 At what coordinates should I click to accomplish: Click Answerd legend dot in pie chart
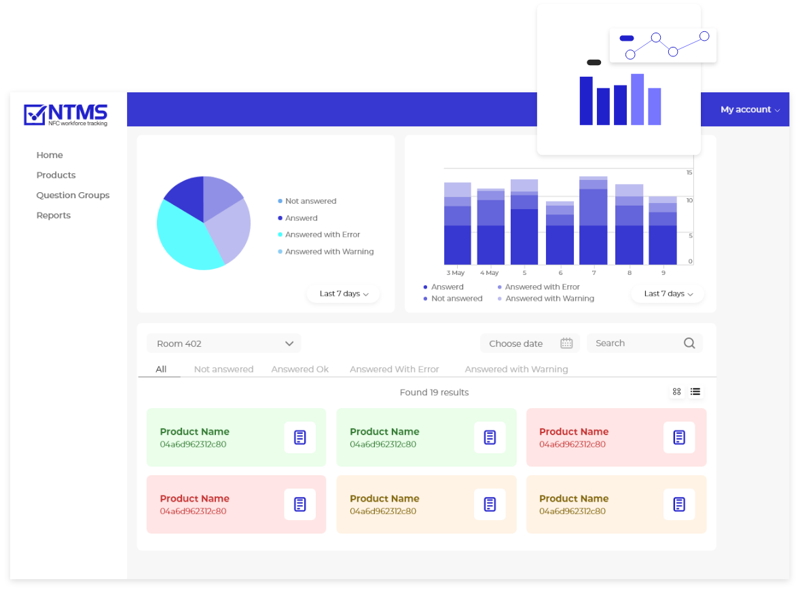point(280,218)
